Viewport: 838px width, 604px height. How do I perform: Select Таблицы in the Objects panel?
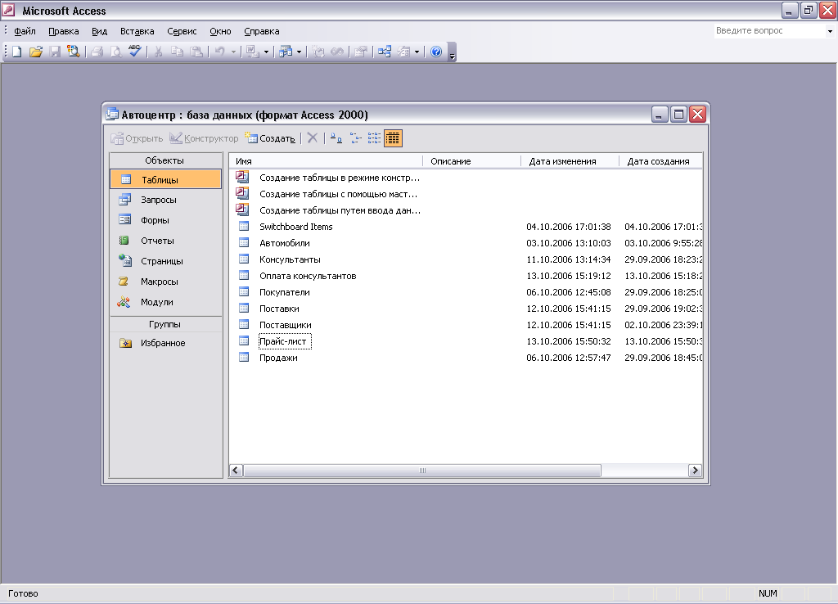pyautogui.click(x=165, y=179)
